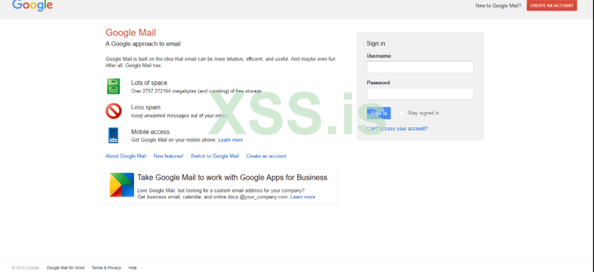
Task: Open Create an account link below features
Action: 266,156
